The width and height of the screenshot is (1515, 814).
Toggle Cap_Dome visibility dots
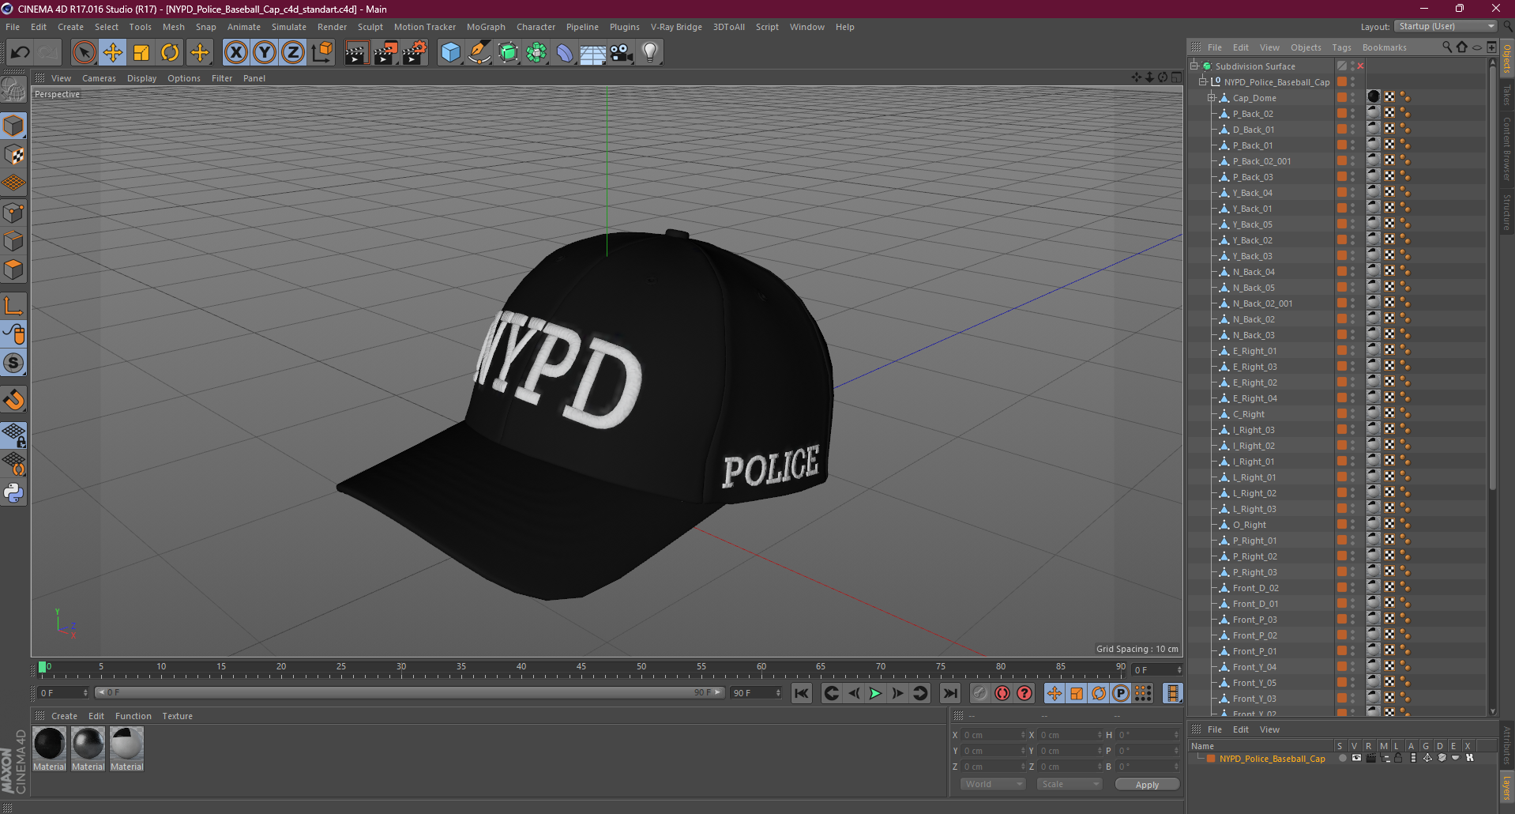[1352, 98]
